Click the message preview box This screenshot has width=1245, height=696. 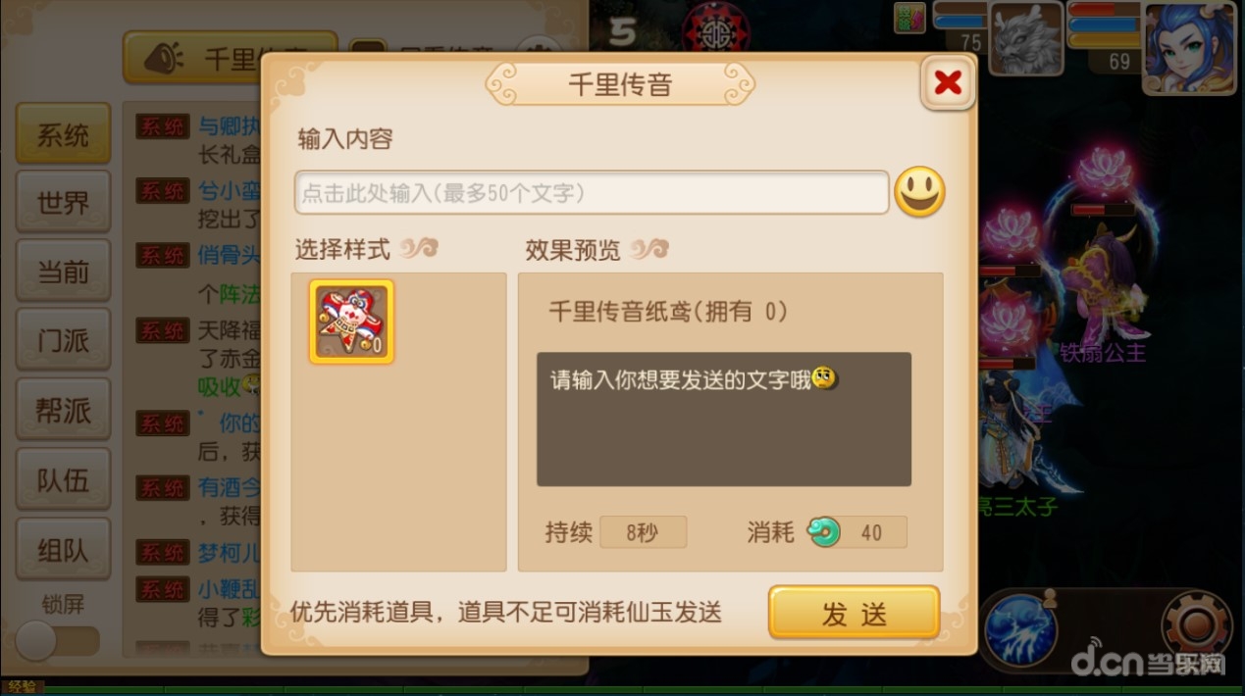tap(724, 419)
